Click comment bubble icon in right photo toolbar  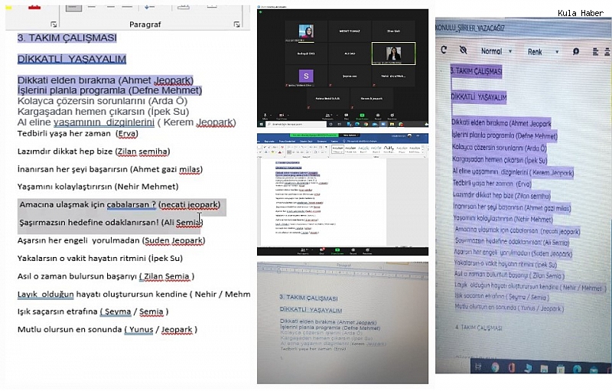[576, 51]
